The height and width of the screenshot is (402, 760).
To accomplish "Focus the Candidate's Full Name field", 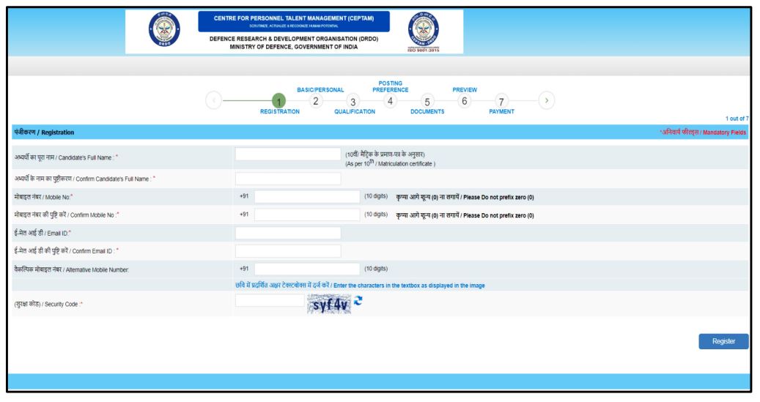I will click(x=288, y=154).
